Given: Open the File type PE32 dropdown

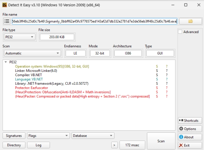Looking at the screenshot, I should 19,37.
